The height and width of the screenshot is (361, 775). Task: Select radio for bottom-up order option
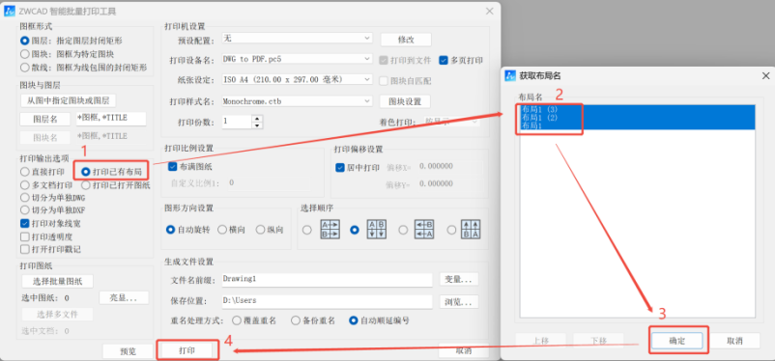(451, 230)
